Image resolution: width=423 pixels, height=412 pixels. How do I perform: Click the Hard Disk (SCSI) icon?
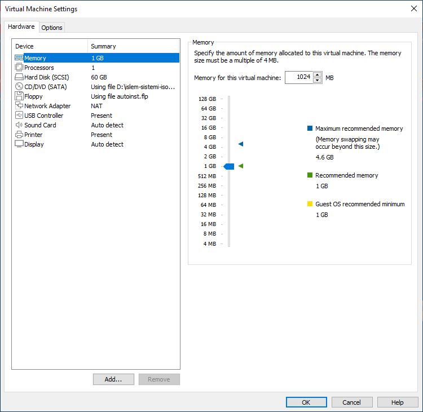click(19, 77)
